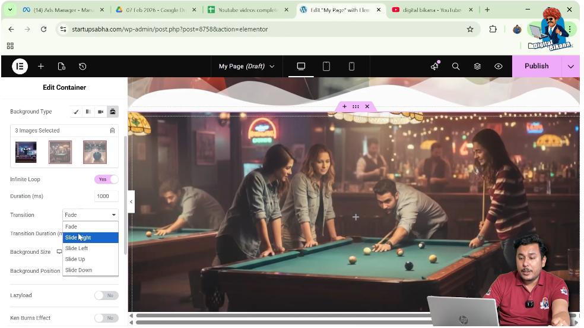Switch to mobile responsive view
Screen dimensions: 584x328
(x=351, y=67)
